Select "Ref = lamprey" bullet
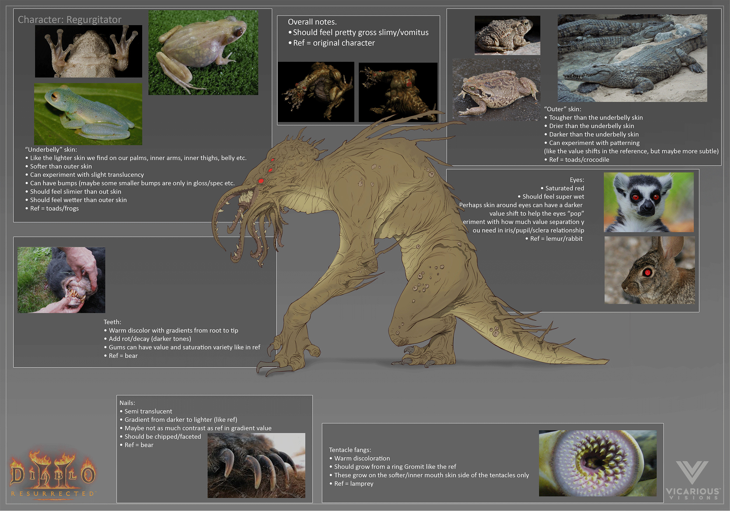Screen dimensions: 730x511 click(351, 483)
